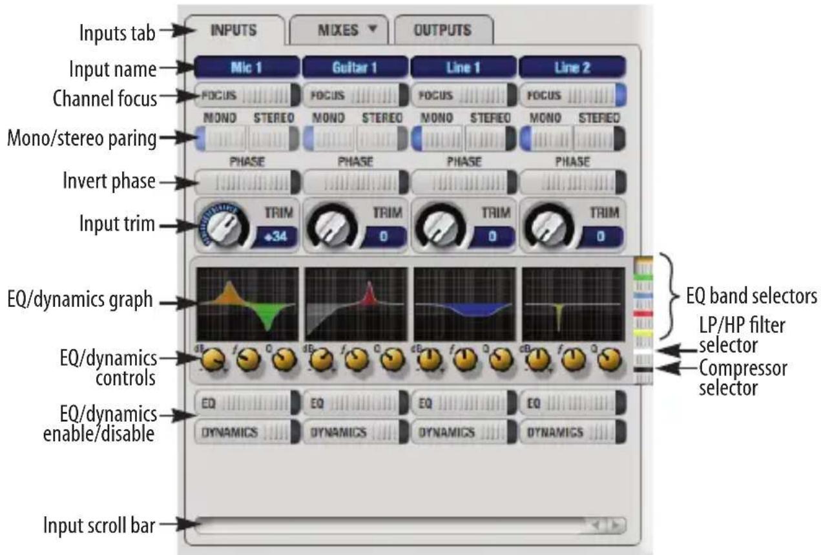Toggle FOCUS on the Line 1 channel
The width and height of the screenshot is (821, 555).
coord(464,96)
